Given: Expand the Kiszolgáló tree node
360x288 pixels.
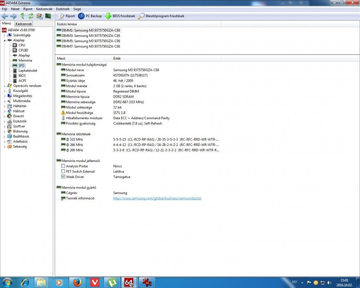Looking at the screenshot, I should click(x=4, y=91).
